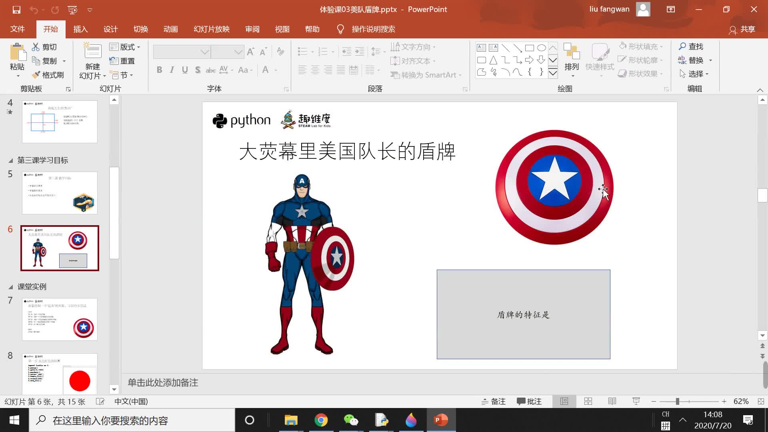Toggle justify text alignment
The width and height of the screenshot is (768, 432).
tap(341, 70)
